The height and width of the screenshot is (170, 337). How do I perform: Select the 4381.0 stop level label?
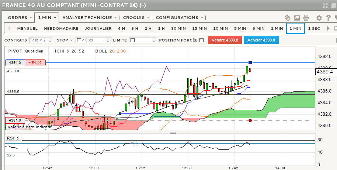coord(15,120)
